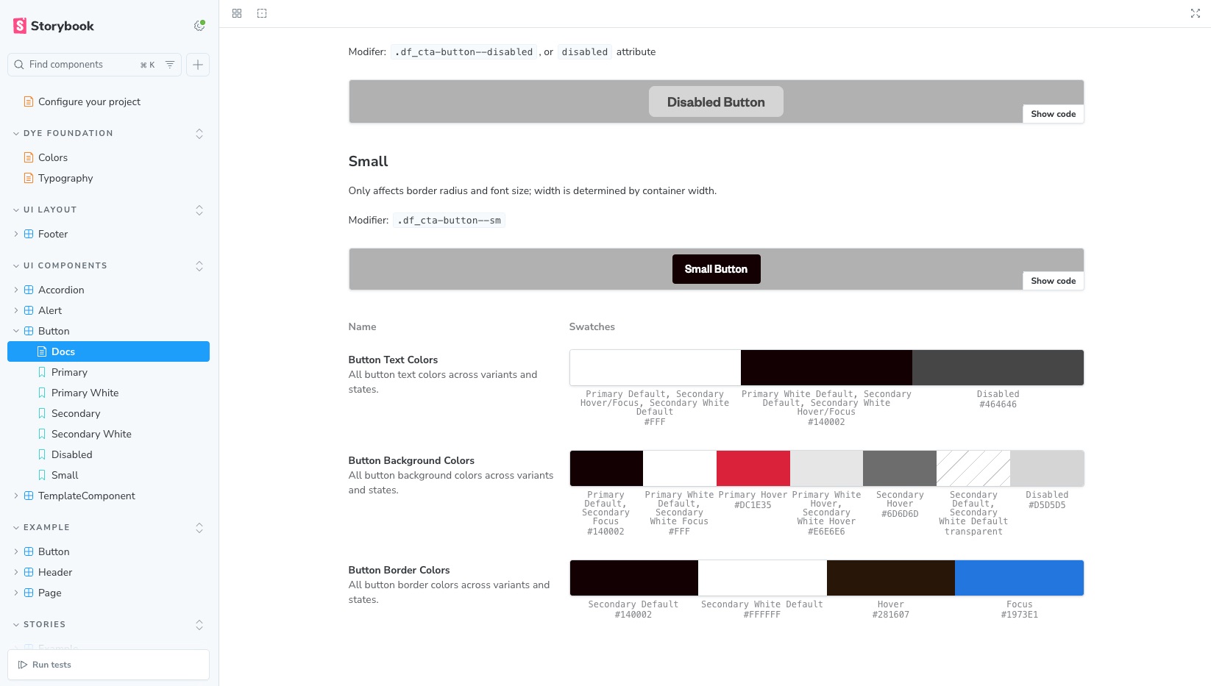Focus the Find components search field

(x=94, y=65)
